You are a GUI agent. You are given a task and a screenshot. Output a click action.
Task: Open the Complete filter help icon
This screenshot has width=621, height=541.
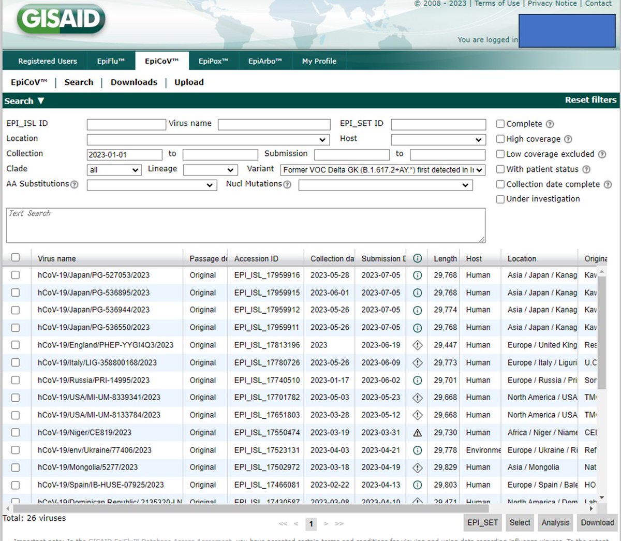[550, 124]
